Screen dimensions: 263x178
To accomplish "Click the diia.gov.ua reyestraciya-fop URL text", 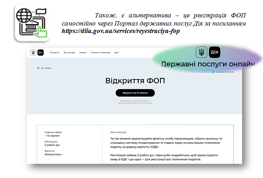I will [x=121, y=31].
